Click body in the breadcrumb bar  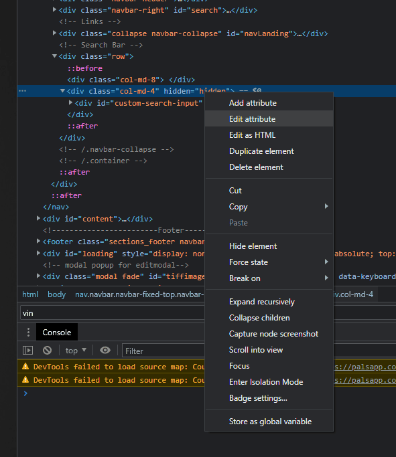pyautogui.click(x=56, y=294)
